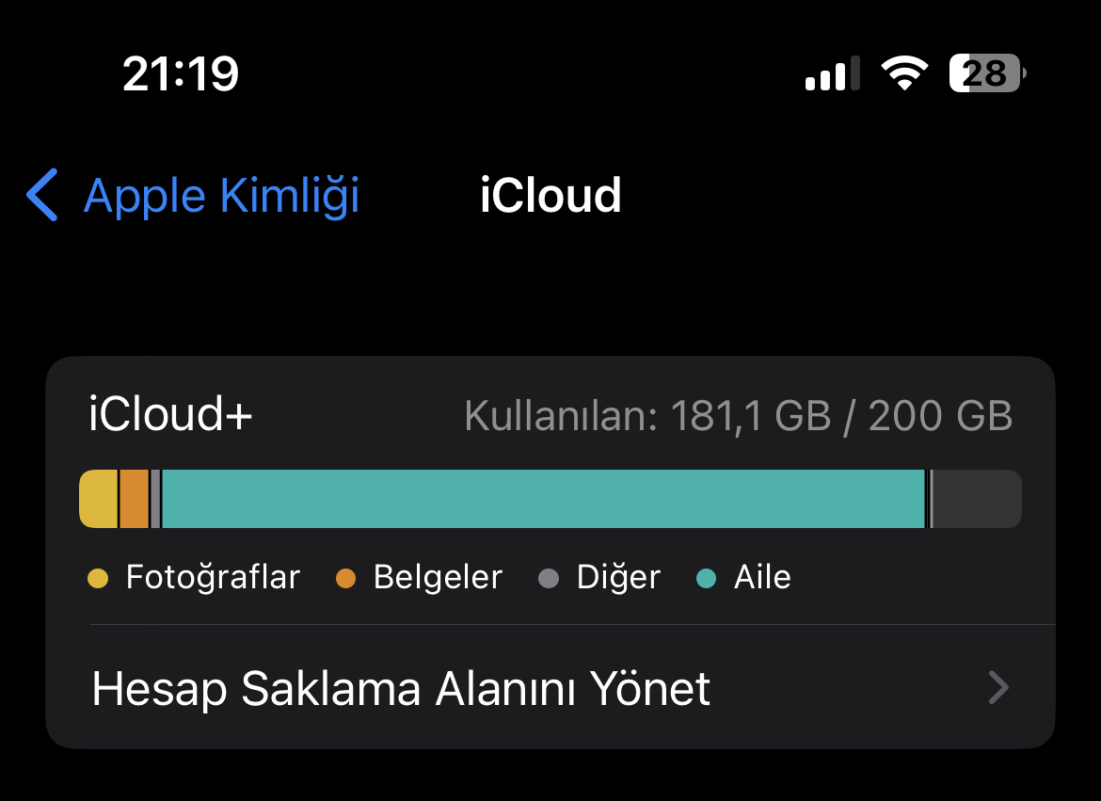
Task: Tap the orange Belgeler legend dot
Action: tap(345, 578)
